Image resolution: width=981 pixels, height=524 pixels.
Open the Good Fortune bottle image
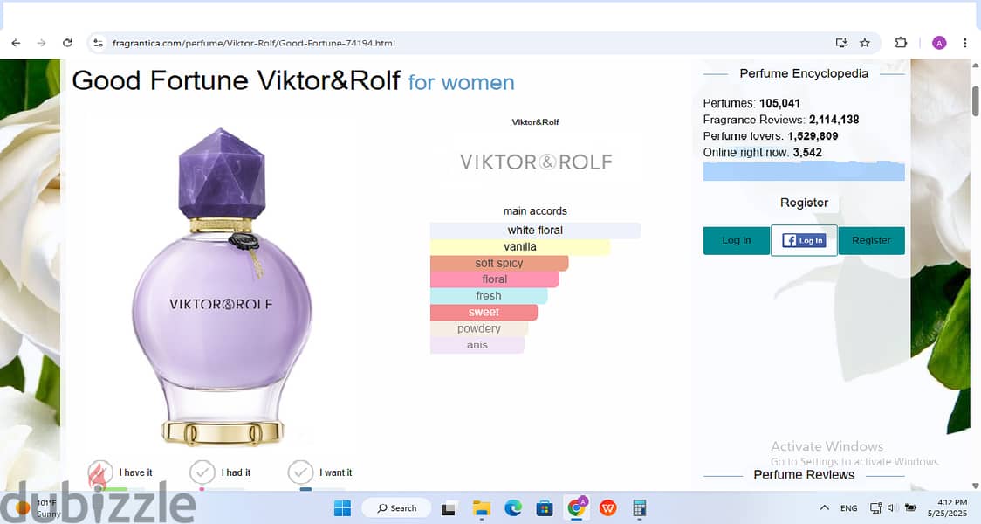coord(222,286)
